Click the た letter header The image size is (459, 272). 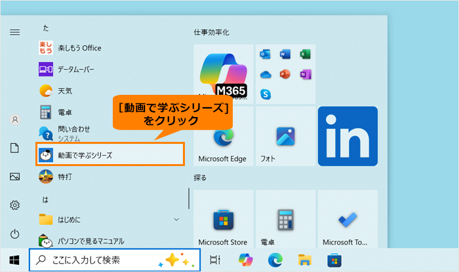click(x=46, y=28)
